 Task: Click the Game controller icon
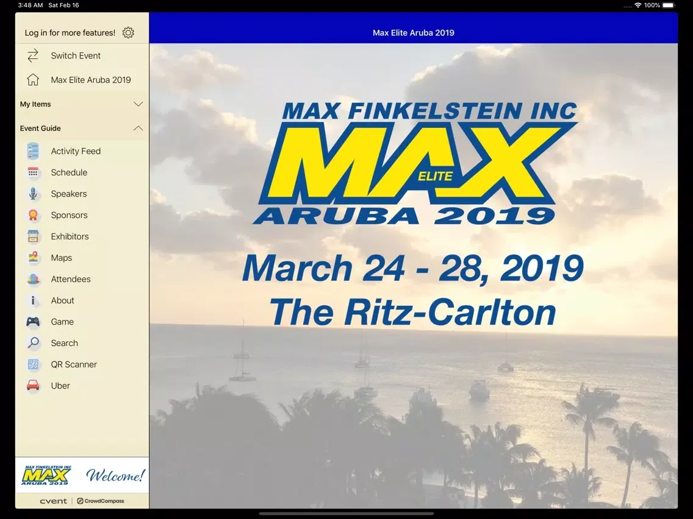[33, 322]
